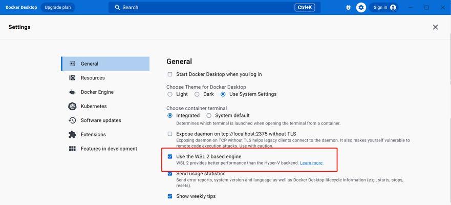Close the Settings panel with X

[x=436, y=27]
